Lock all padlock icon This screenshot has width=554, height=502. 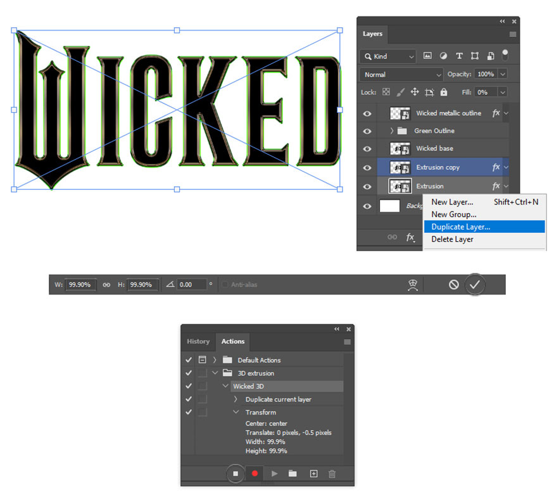pyautogui.click(x=444, y=92)
